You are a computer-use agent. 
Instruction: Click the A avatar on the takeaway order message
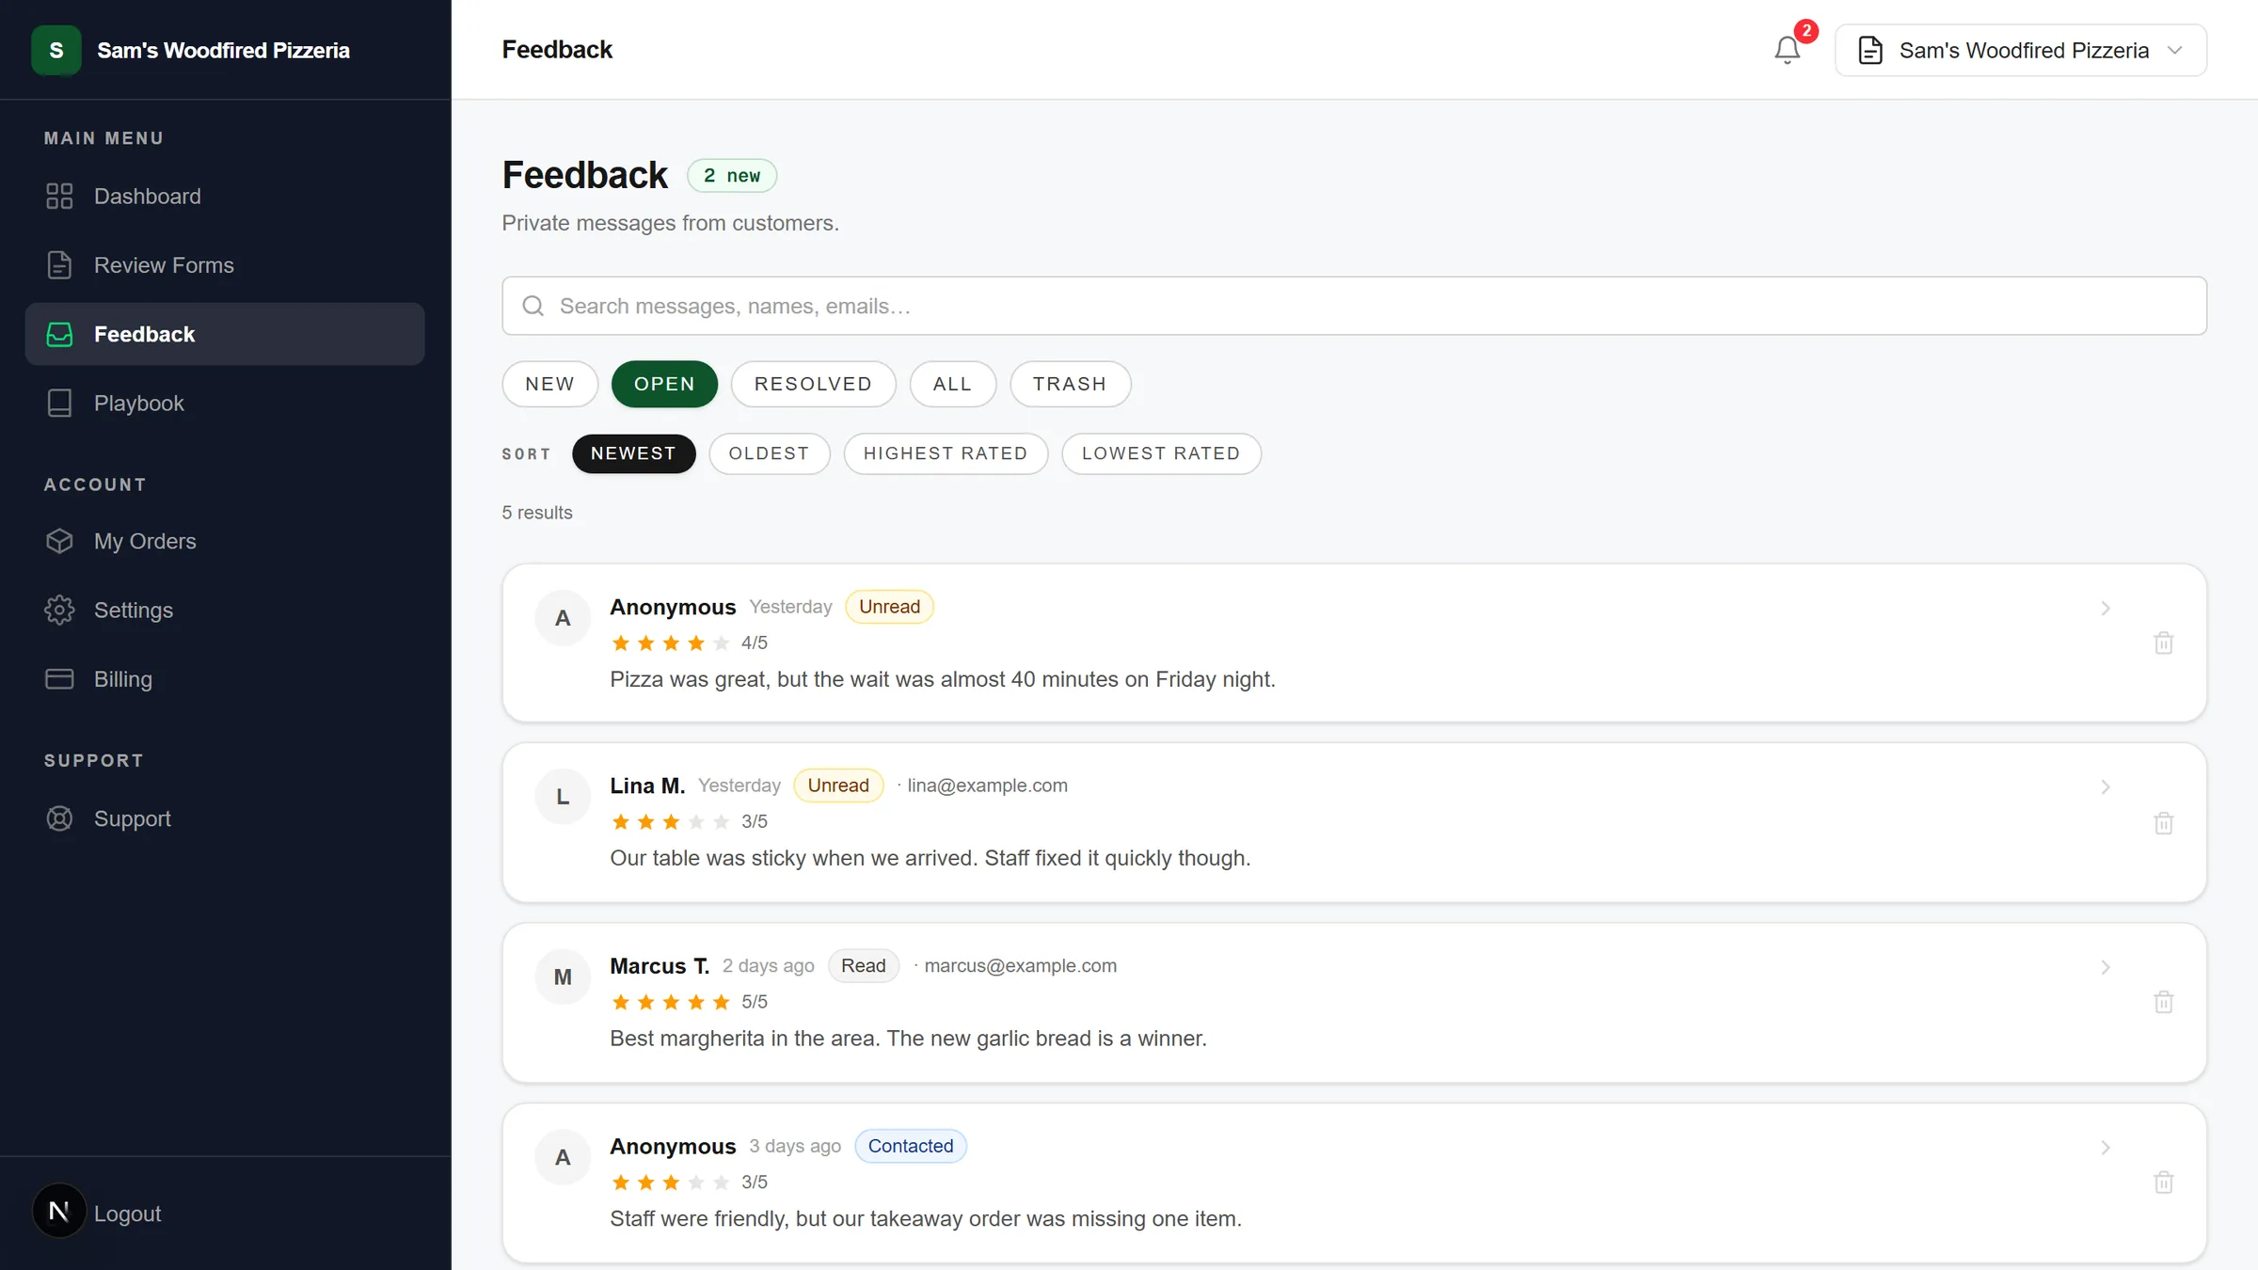pos(563,1157)
